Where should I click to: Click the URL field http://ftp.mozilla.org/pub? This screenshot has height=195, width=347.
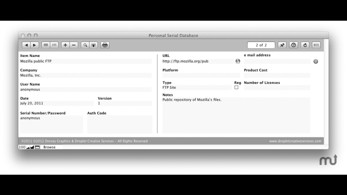coord(198,61)
